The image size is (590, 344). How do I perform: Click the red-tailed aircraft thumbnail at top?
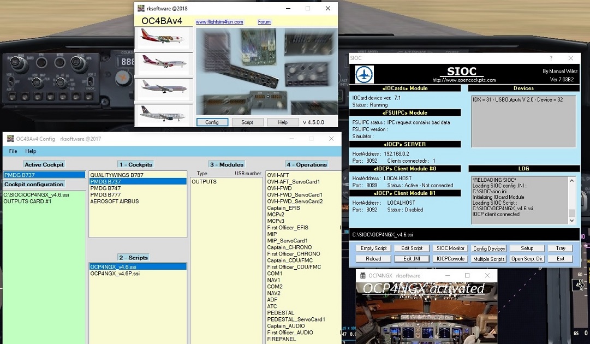pyautogui.click(x=163, y=39)
